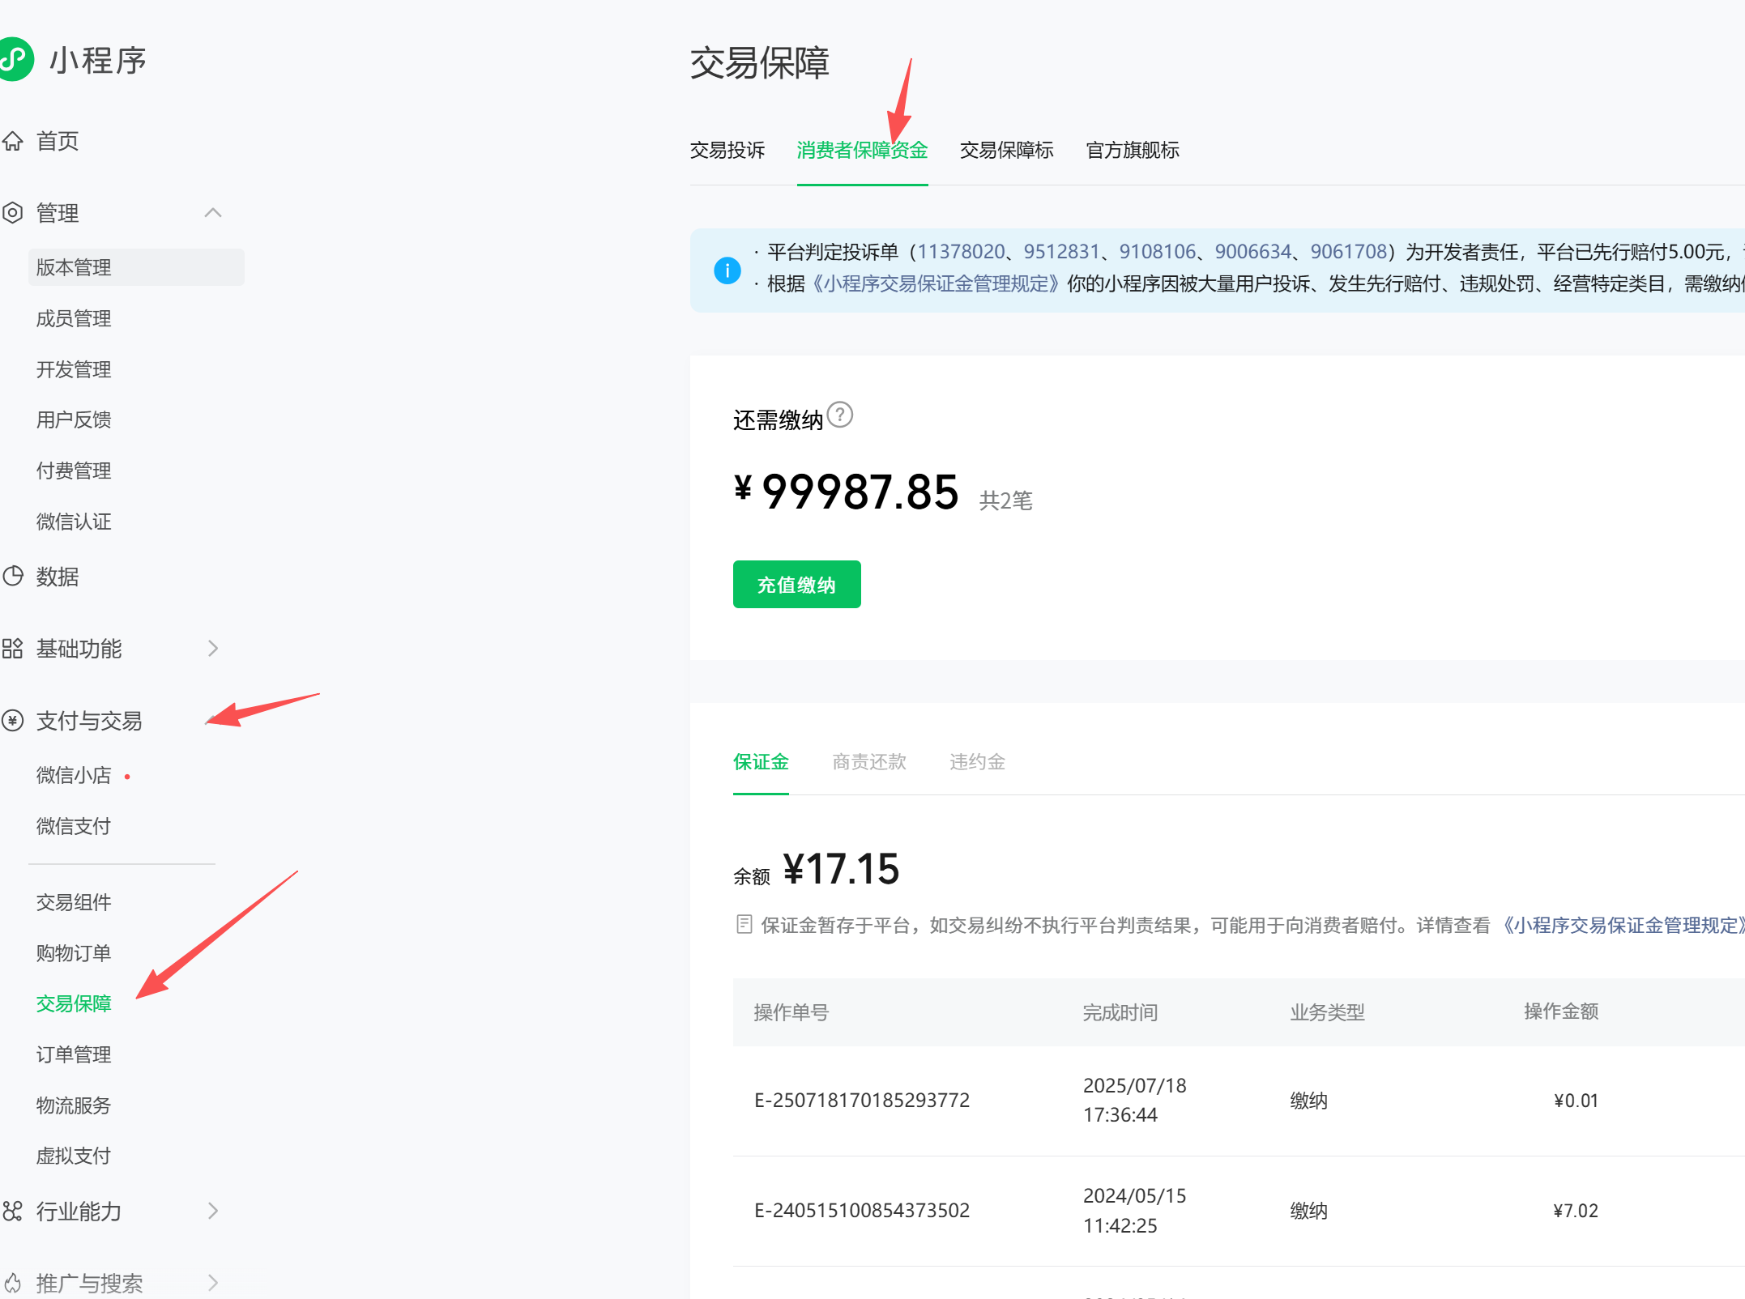
Task: Expand the 推广与搜索 menu chevron
Action: tap(213, 1283)
